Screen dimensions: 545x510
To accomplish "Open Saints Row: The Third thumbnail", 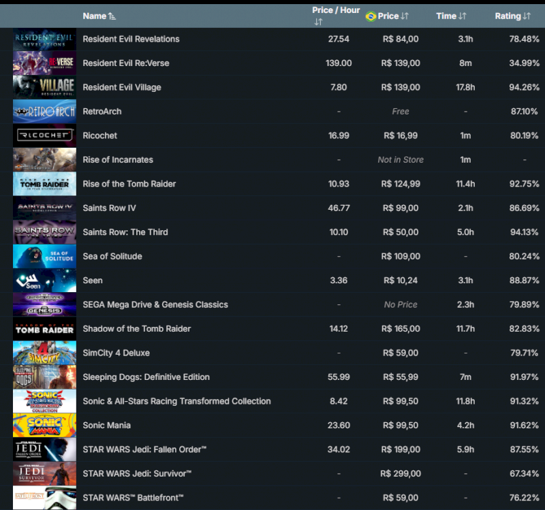I will (x=44, y=232).
